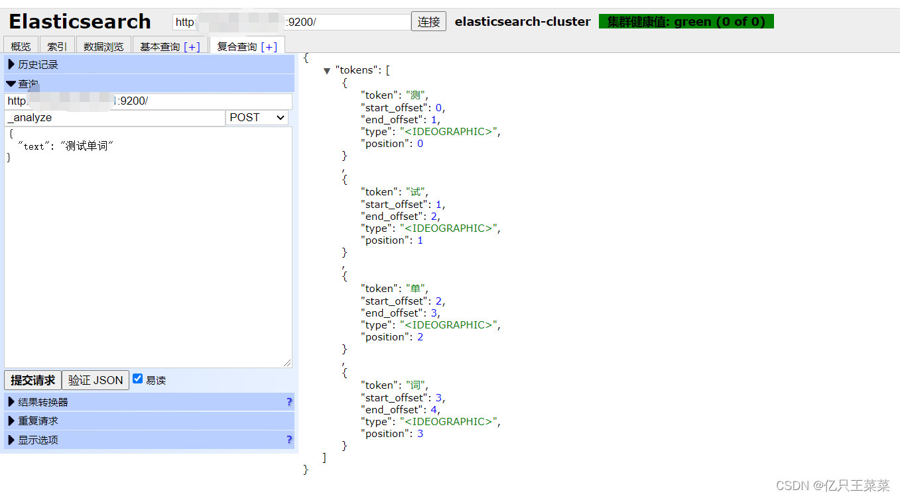Image resolution: width=900 pixels, height=498 pixels.
Task: Select the 基本查询 tab label
Action: (x=160, y=46)
